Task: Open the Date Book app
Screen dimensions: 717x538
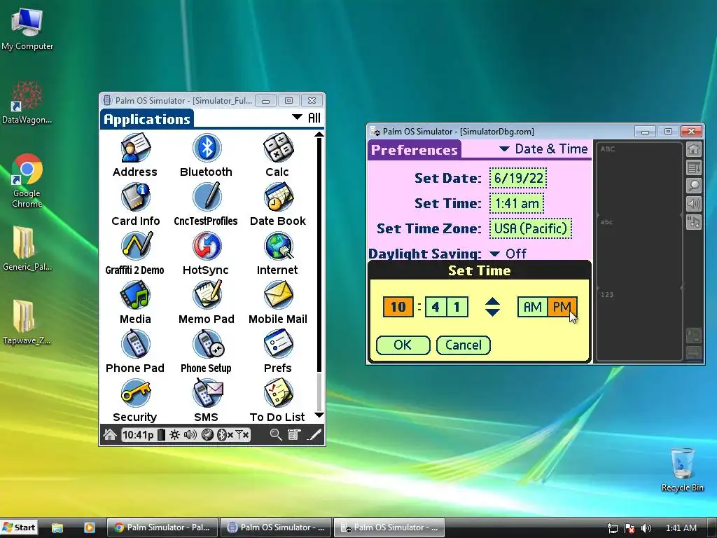Action: 277,204
